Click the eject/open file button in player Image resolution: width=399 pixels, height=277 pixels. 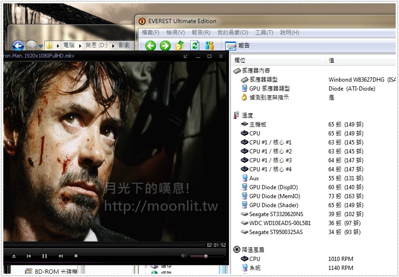tap(14, 256)
